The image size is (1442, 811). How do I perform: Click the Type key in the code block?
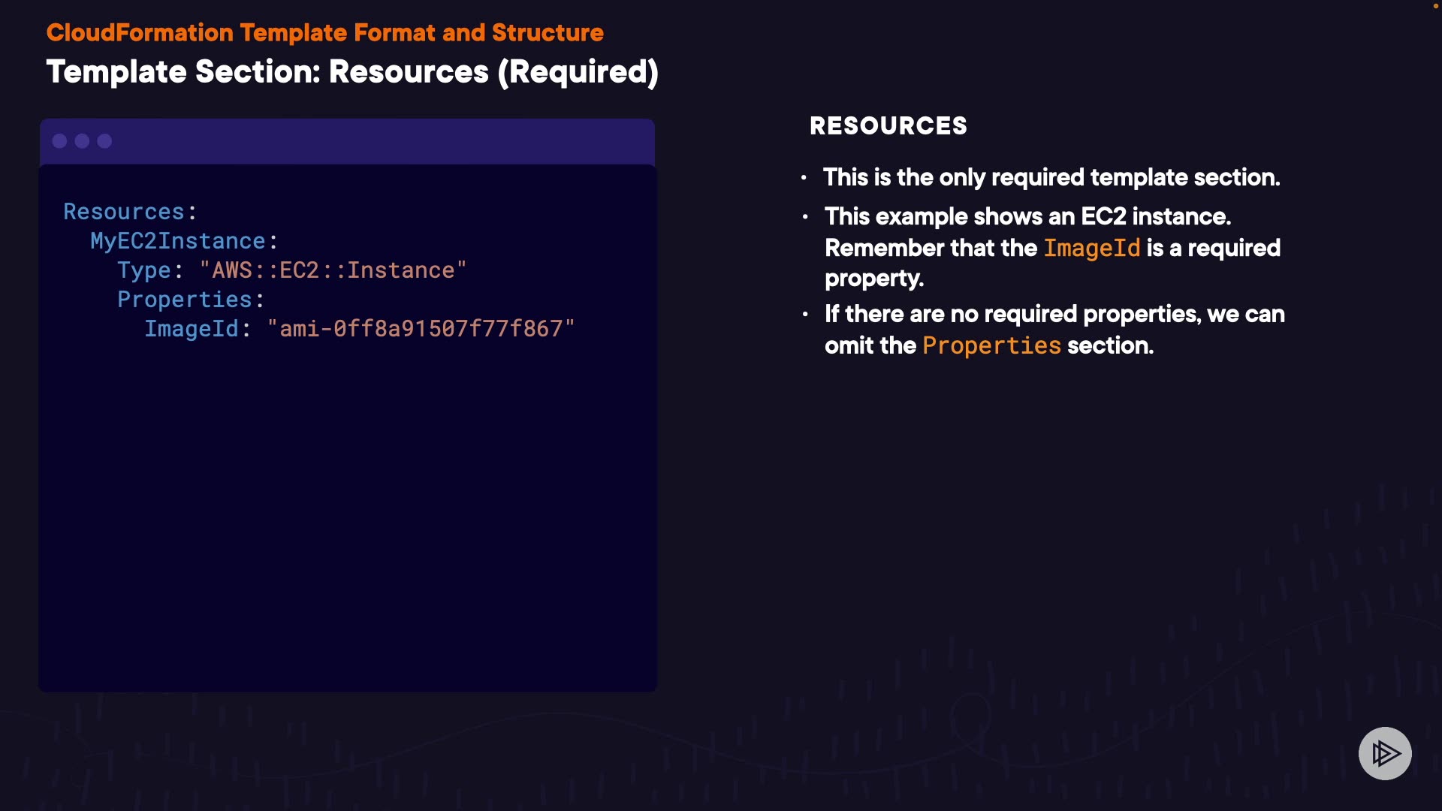[x=144, y=270]
